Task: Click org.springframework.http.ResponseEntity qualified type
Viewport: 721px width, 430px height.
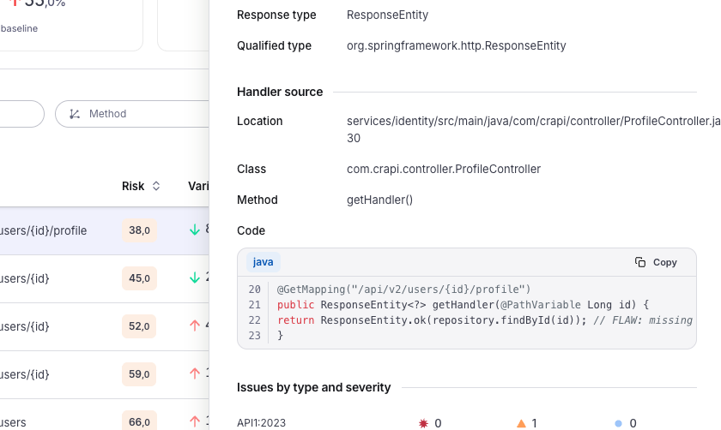Action: (x=456, y=45)
